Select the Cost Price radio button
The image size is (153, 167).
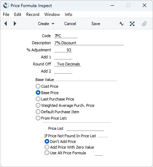(38, 86)
